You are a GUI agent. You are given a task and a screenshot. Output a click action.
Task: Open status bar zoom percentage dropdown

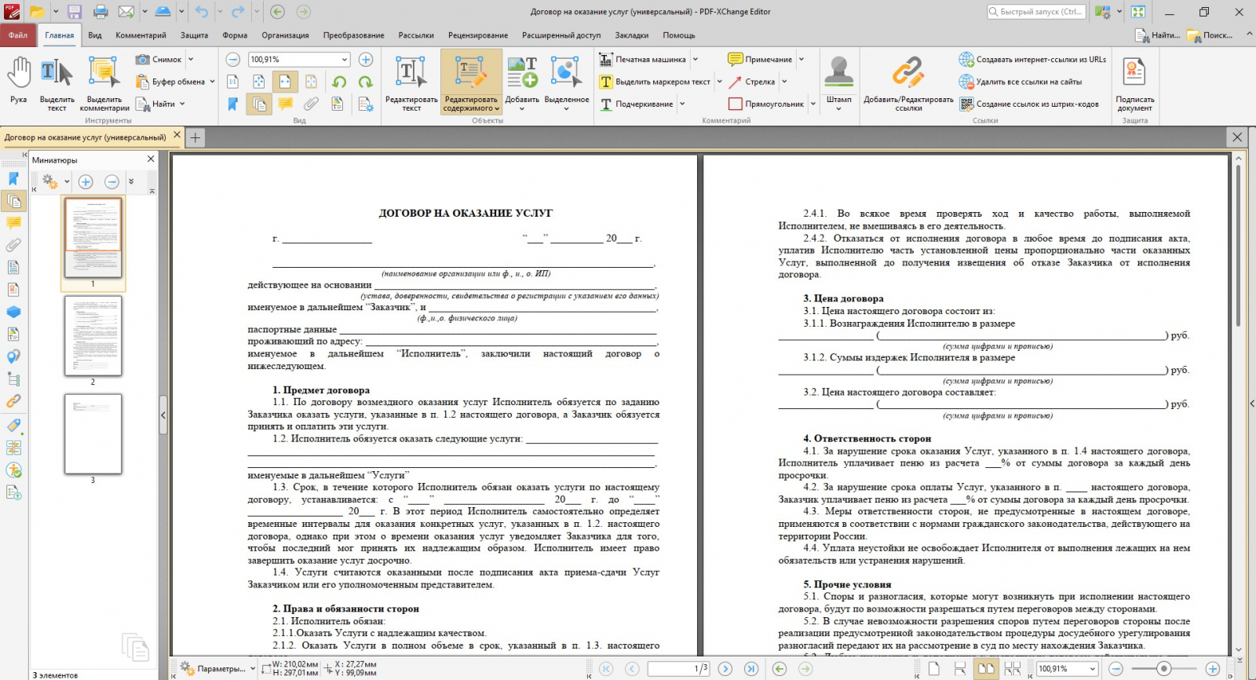[1092, 669]
